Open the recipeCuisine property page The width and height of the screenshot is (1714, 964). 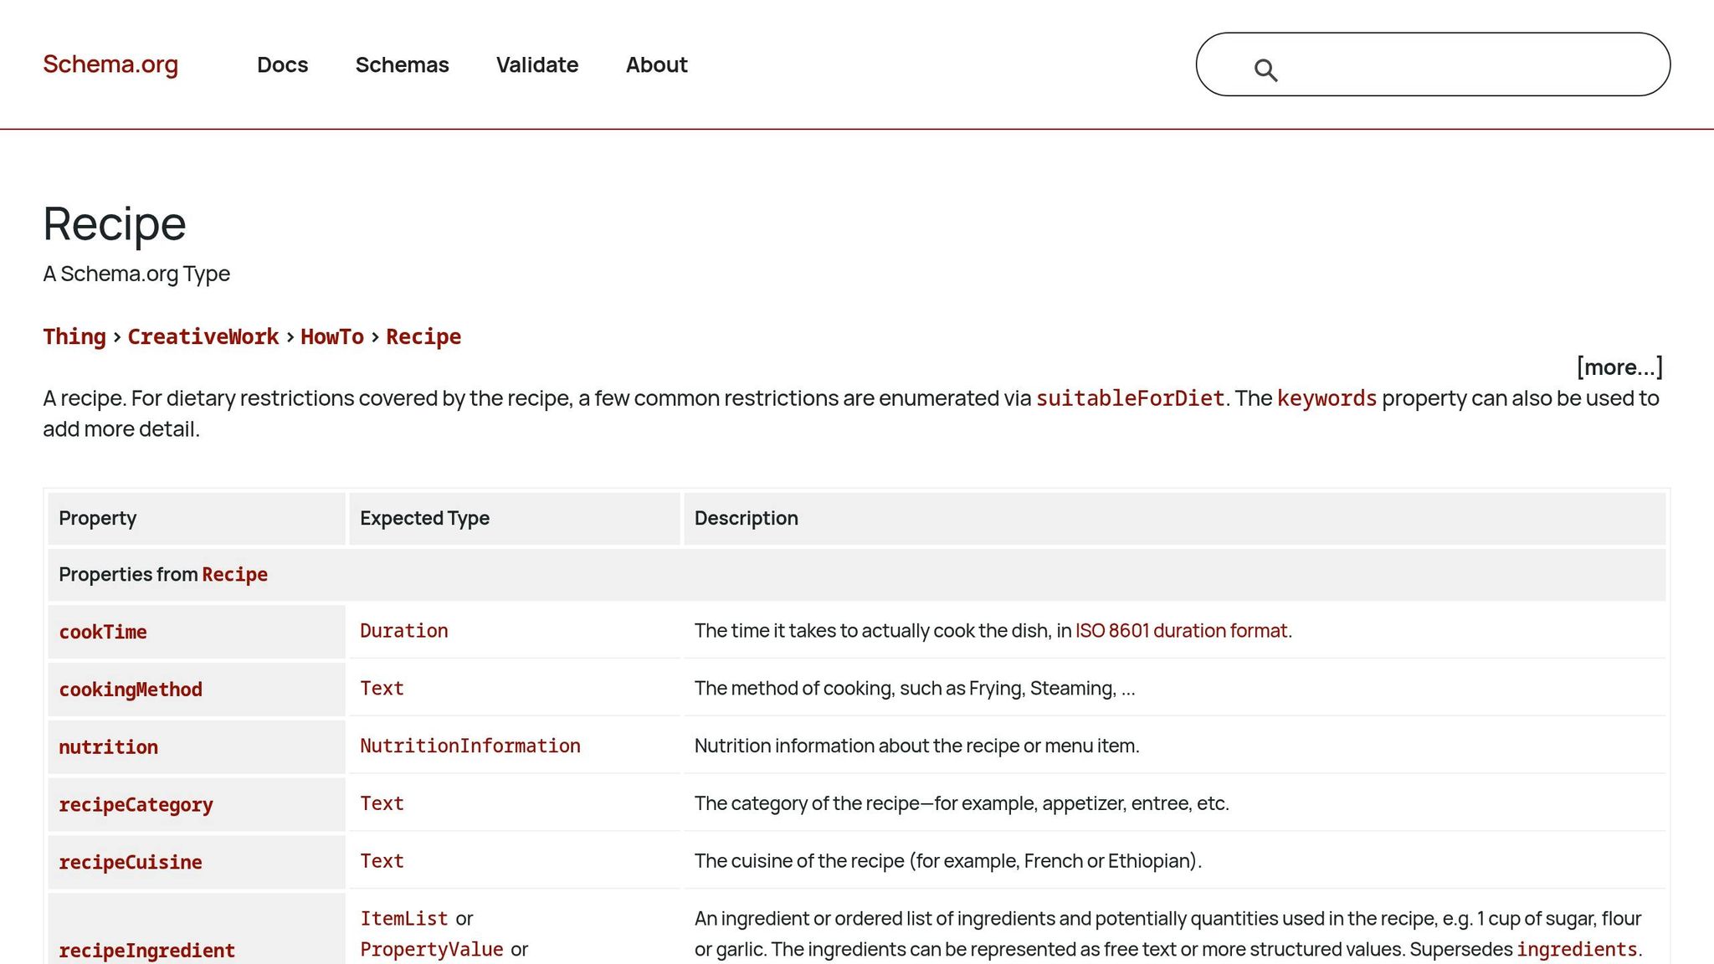tap(130, 862)
